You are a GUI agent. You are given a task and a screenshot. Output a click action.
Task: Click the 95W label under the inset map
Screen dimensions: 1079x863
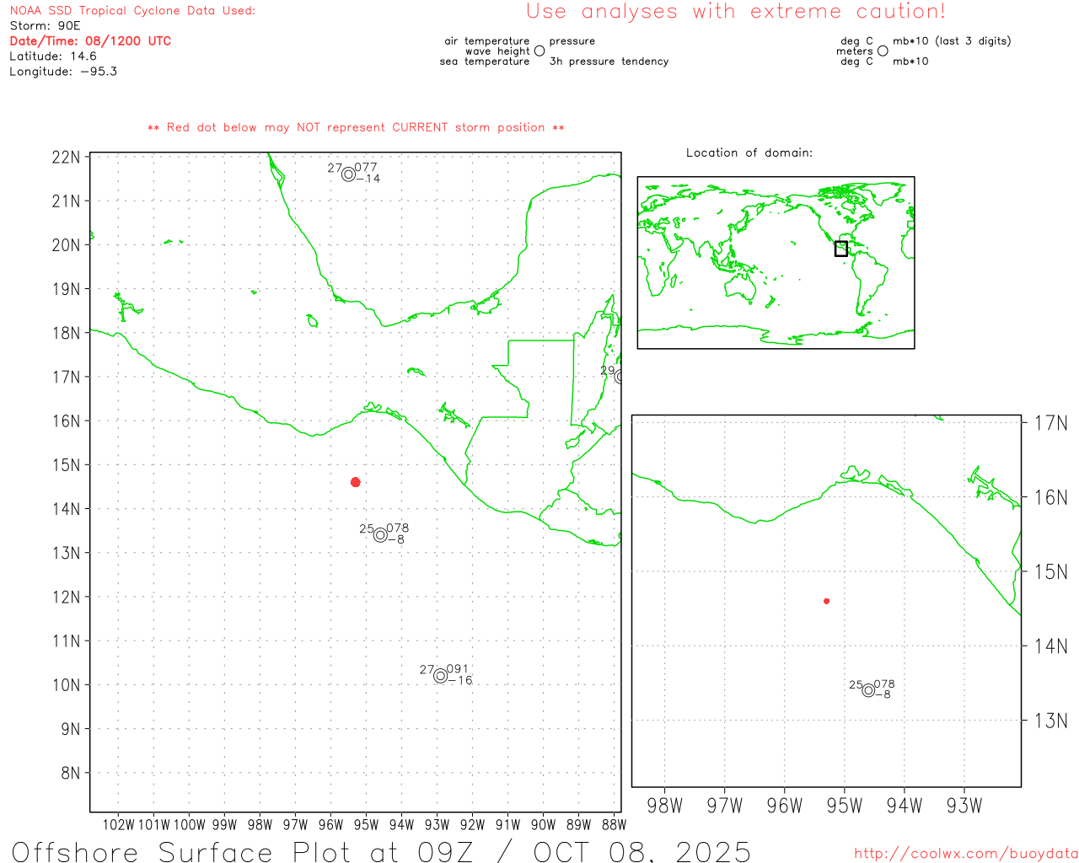click(844, 806)
